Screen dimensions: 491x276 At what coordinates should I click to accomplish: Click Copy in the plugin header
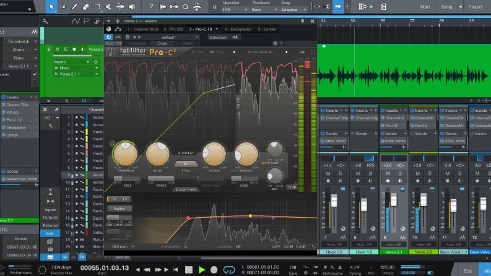point(162,43)
